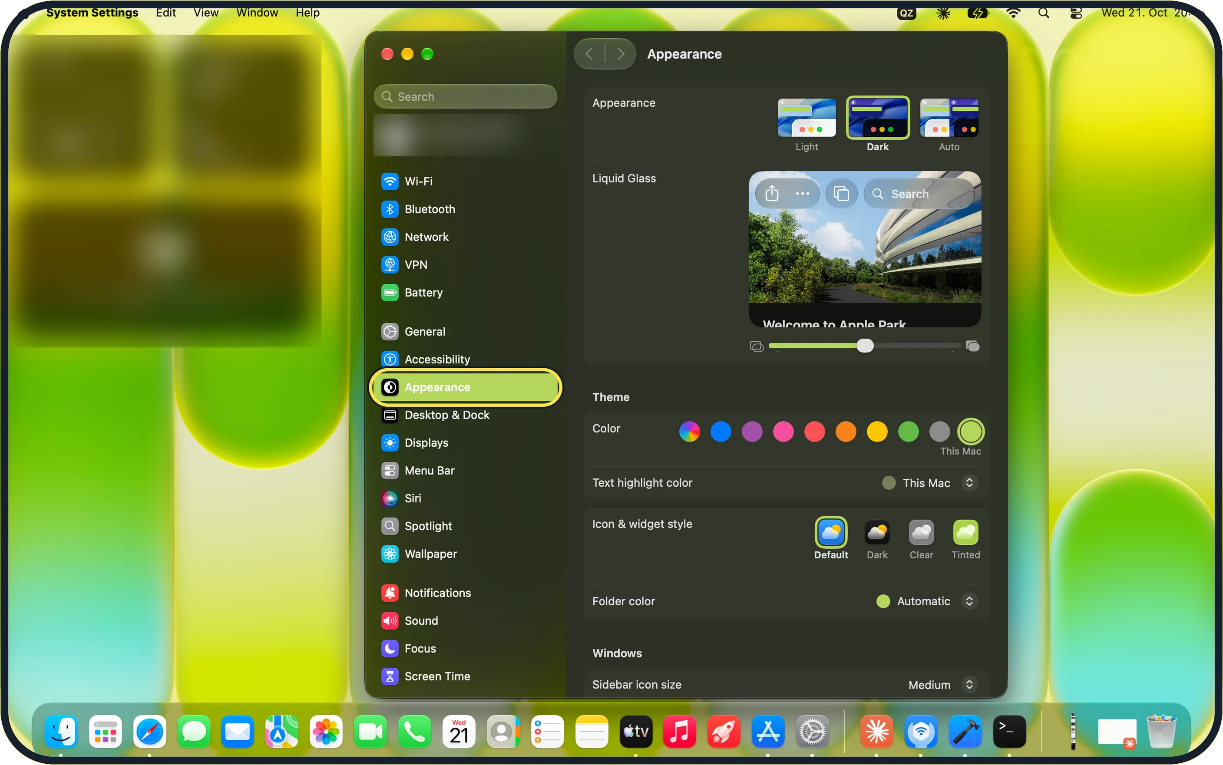Select the Light appearance mode
The image size is (1223, 765).
point(807,125)
